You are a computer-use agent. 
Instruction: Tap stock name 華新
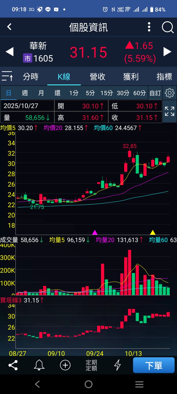38,46
